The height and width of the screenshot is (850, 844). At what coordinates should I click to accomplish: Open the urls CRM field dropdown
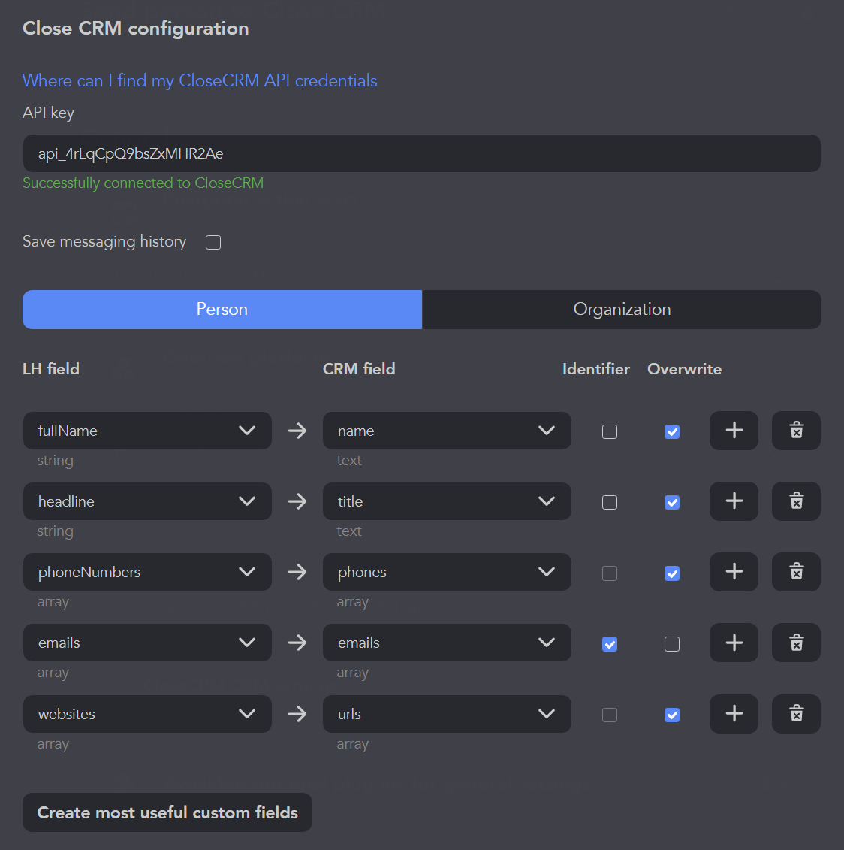(x=447, y=714)
